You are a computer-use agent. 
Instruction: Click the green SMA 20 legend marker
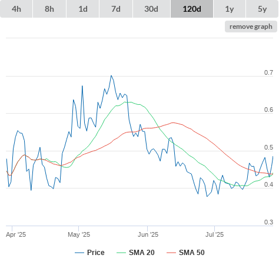[x=121, y=253]
